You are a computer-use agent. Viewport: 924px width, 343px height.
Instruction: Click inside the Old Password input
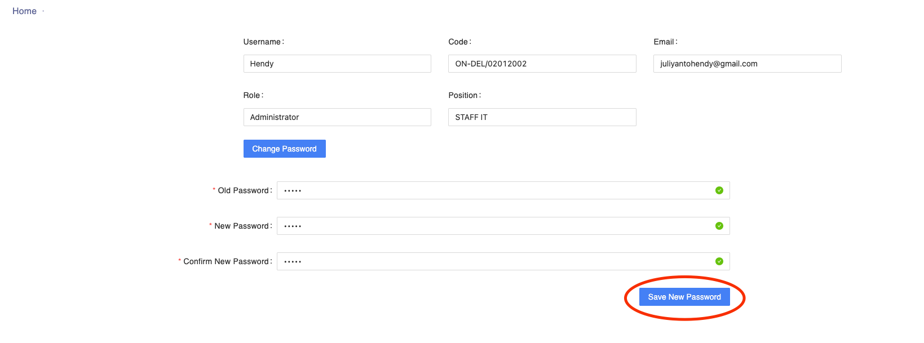pos(496,190)
